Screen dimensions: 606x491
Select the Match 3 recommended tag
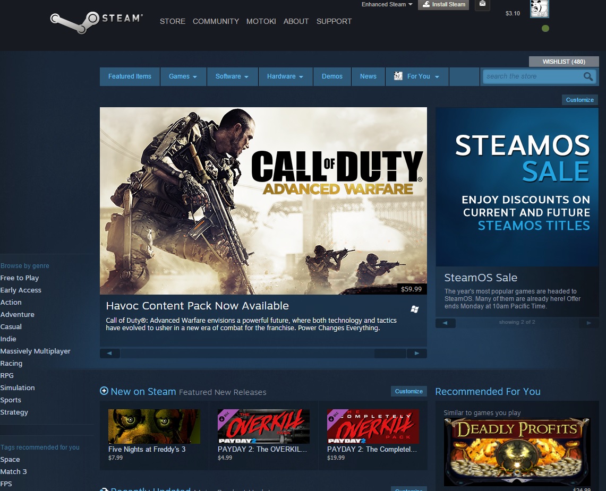click(13, 472)
